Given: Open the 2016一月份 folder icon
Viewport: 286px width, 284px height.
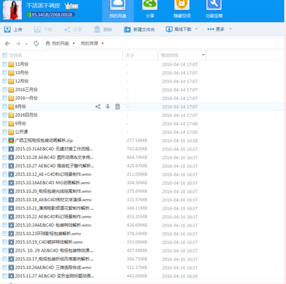Looking at the screenshot, I should point(11,98).
